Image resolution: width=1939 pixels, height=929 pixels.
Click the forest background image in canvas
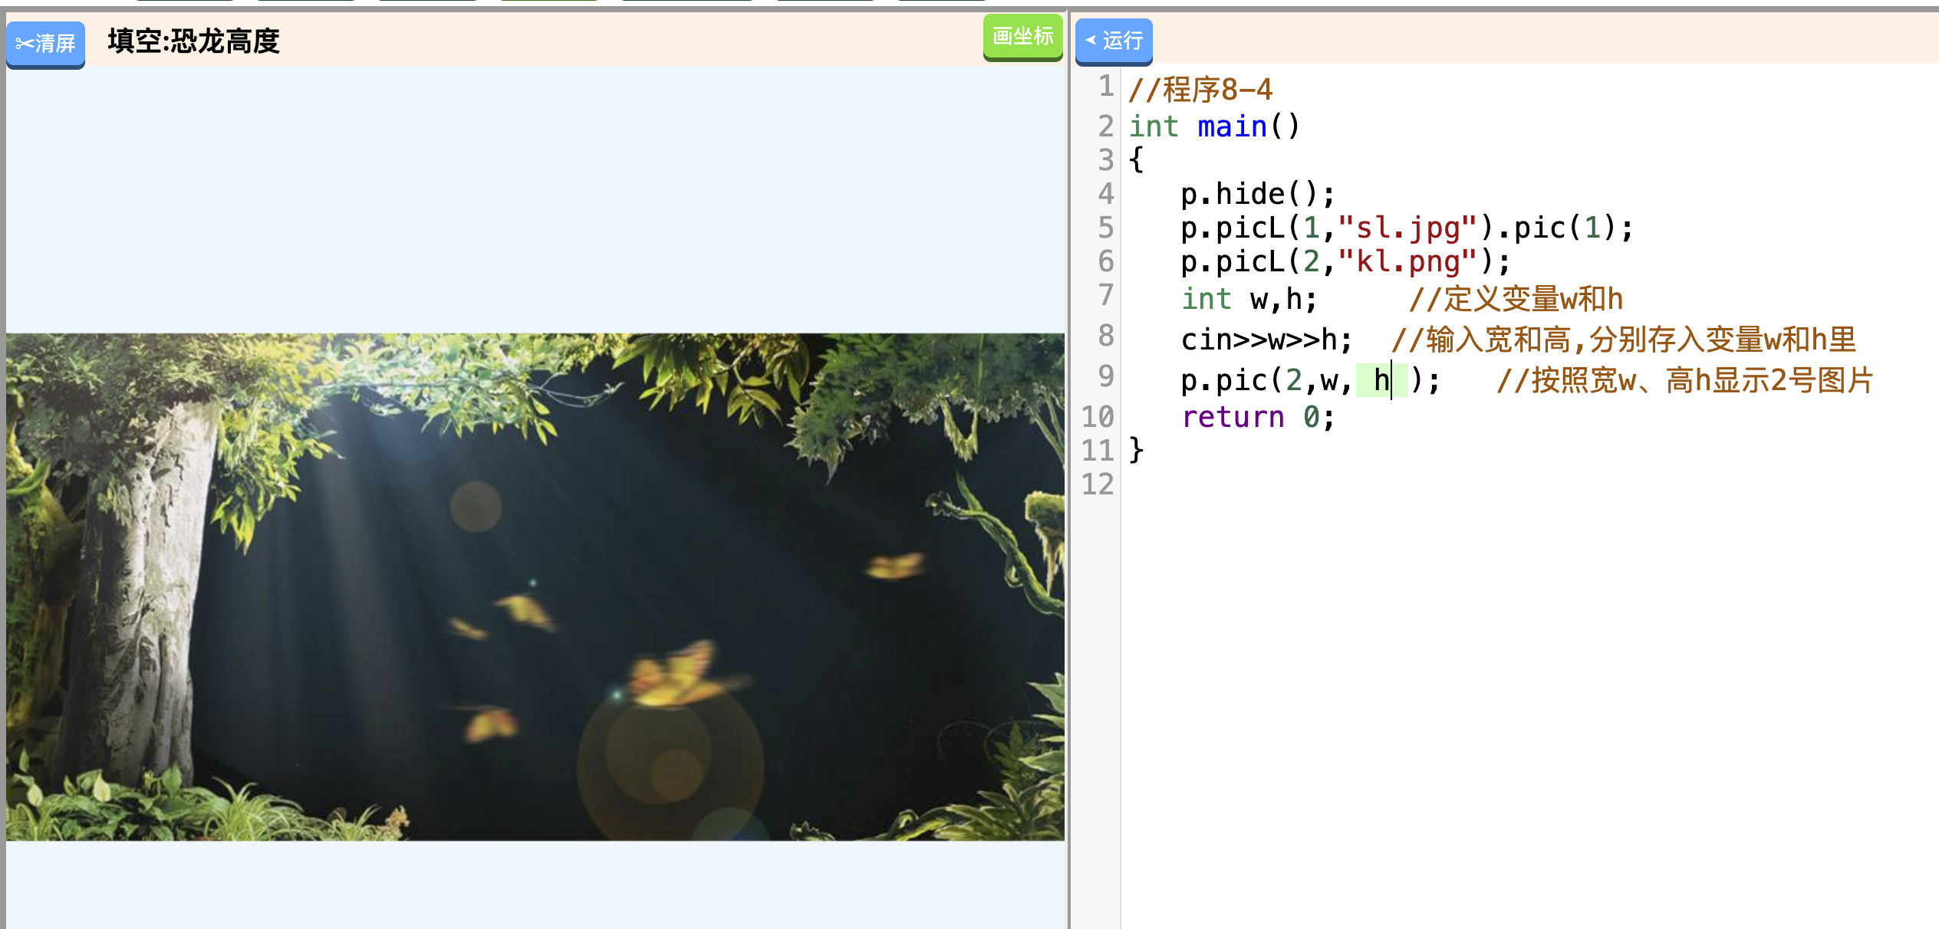coord(535,586)
